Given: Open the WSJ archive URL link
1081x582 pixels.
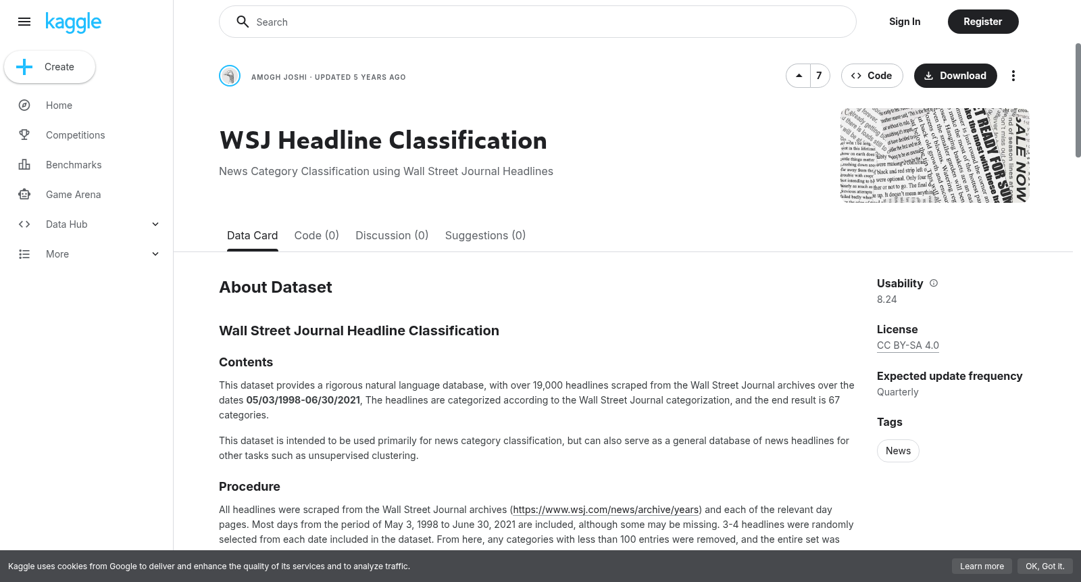Looking at the screenshot, I should coord(606,510).
